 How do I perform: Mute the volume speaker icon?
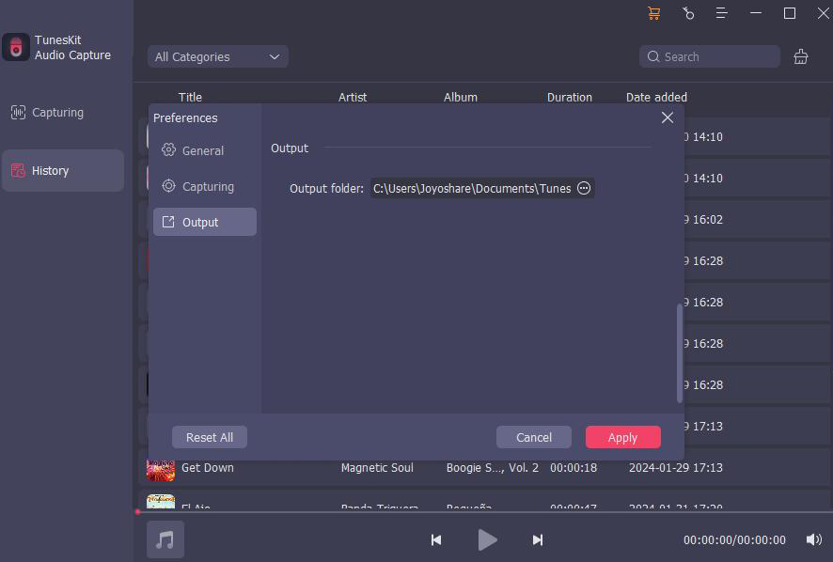coord(813,540)
